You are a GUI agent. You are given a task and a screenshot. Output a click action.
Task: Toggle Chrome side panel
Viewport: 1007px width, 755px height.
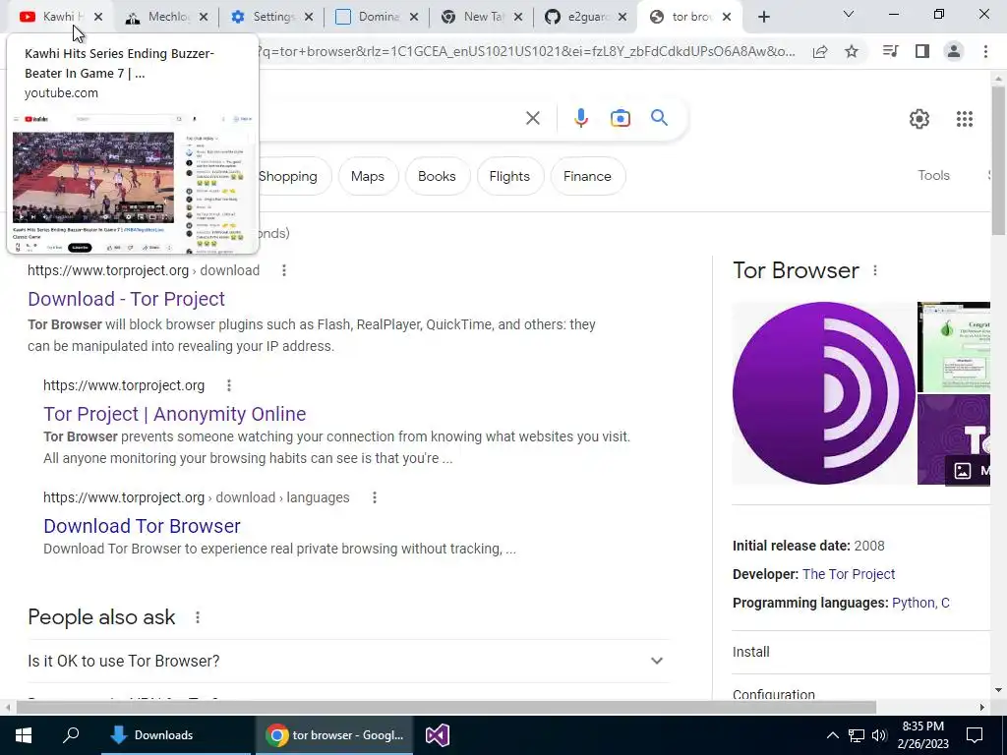[922, 51]
